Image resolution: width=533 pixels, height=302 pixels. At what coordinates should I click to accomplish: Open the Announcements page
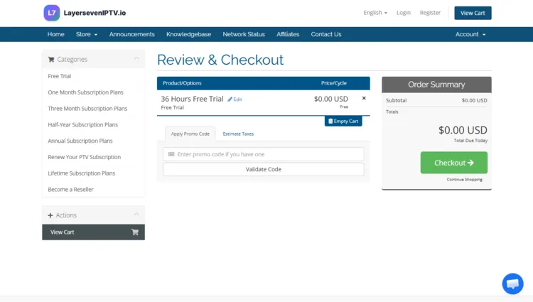pyautogui.click(x=132, y=34)
